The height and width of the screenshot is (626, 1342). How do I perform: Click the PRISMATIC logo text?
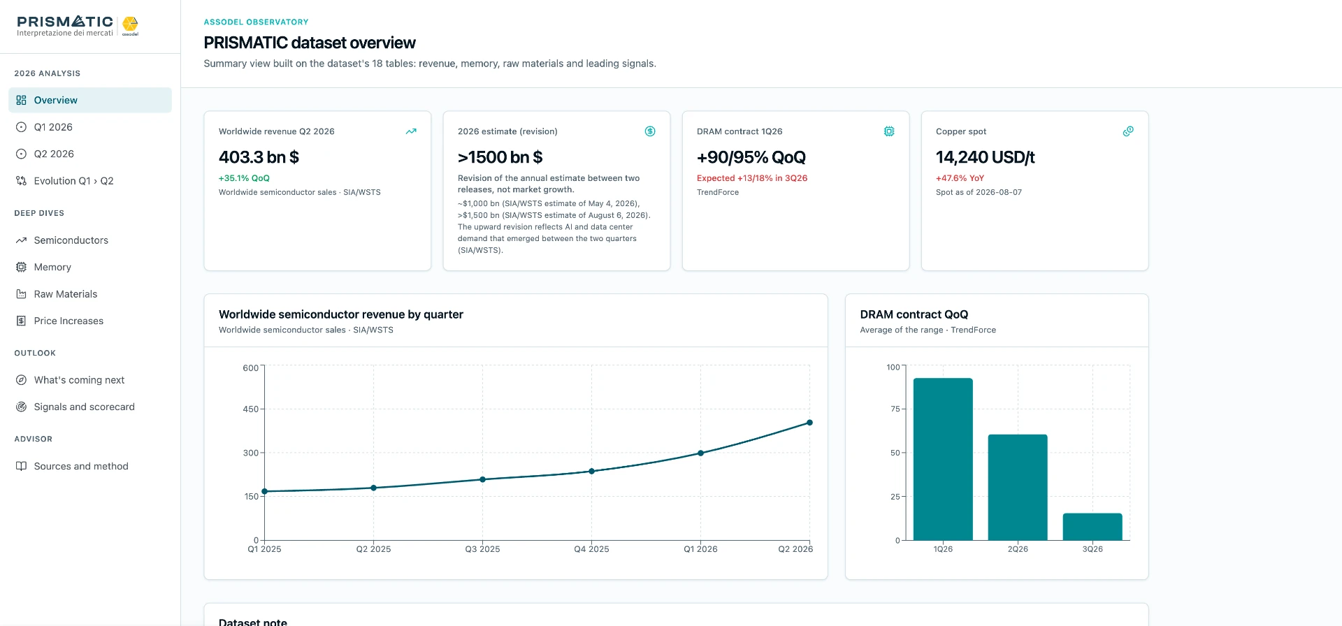[65, 22]
